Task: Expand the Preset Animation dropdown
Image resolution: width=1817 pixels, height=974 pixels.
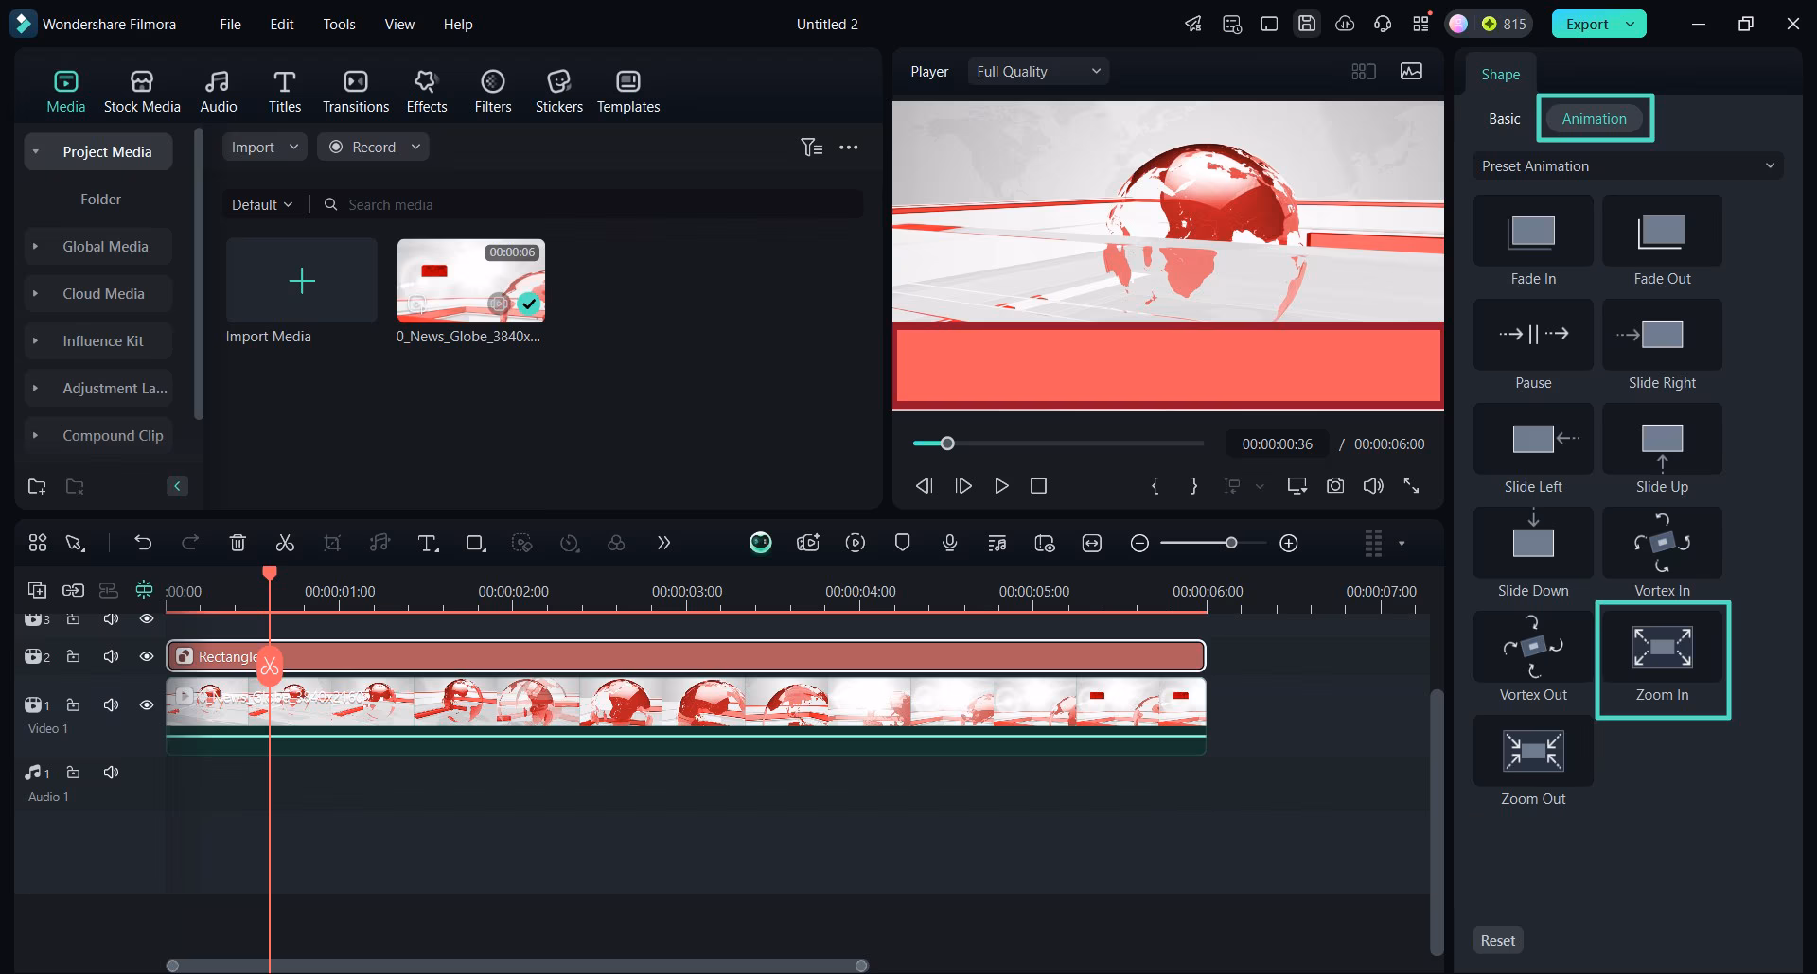Action: click(1627, 166)
